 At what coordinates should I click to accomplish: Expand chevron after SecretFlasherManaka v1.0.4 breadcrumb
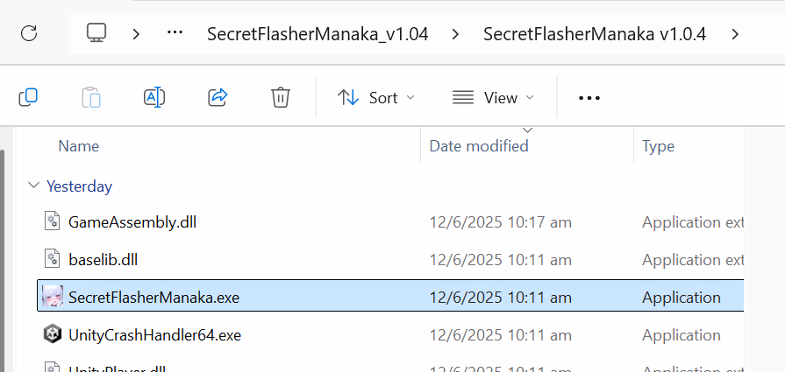(x=735, y=34)
